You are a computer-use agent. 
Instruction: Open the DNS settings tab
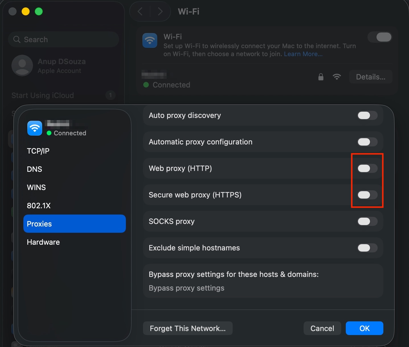tap(34, 169)
